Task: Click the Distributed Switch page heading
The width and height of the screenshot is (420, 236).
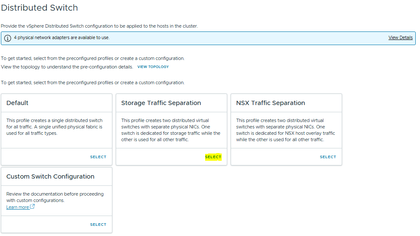Action: (x=40, y=8)
